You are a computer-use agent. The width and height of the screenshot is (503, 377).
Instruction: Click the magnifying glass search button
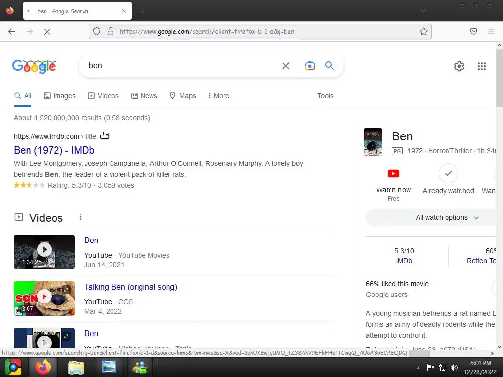coord(330,66)
